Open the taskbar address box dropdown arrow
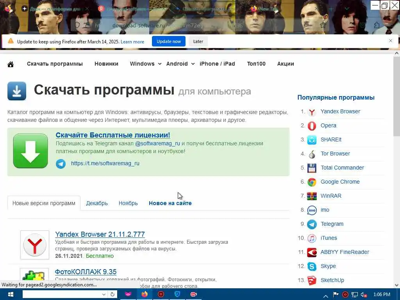Screen dimensions: 400x300 pos(104,295)
